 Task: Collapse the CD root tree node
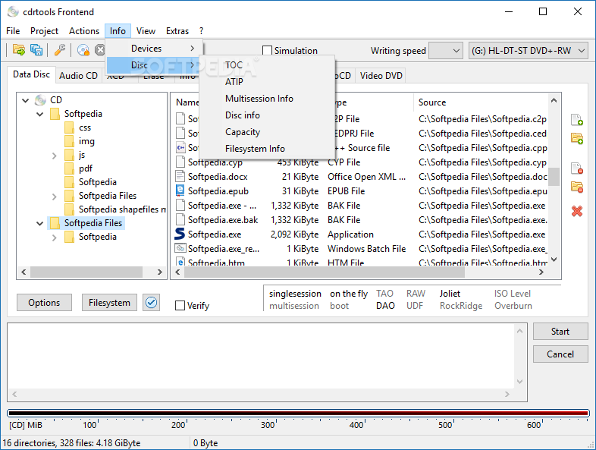point(26,100)
